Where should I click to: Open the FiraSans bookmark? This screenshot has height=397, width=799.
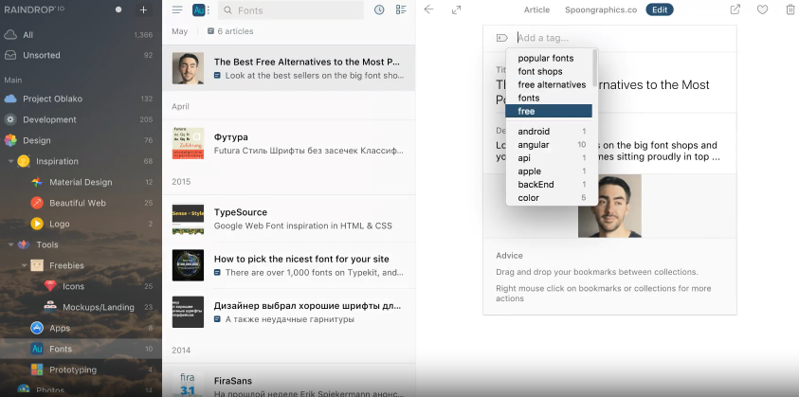pos(288,381)
